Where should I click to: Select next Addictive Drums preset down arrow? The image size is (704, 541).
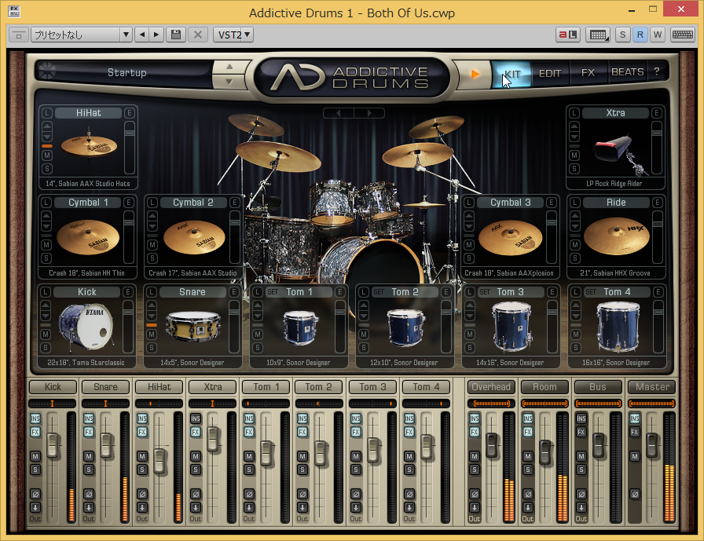[x=229, y=82]
